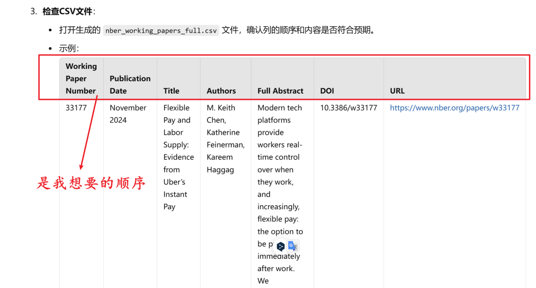Click the '示例' bullet text

tap(68, 49)
